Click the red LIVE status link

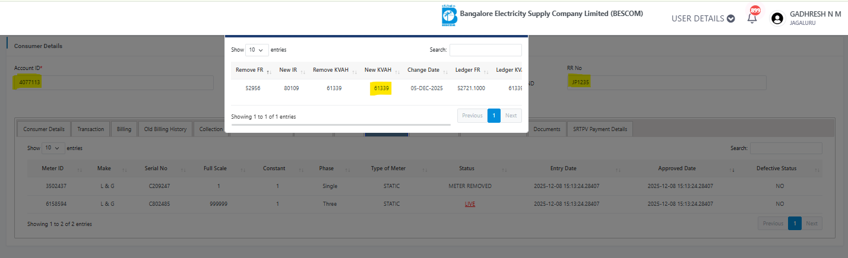click(x=470, y=204)
